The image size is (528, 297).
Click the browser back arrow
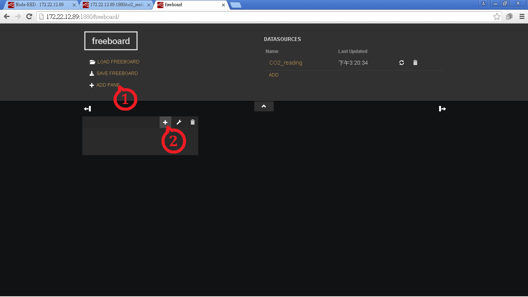[x=7, y=17]
